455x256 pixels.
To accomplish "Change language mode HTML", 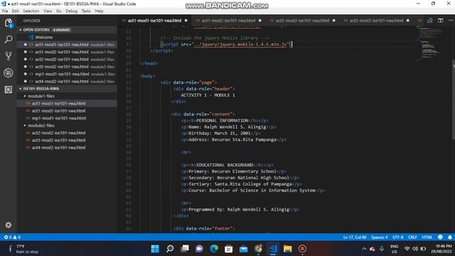I will [427, 237].
